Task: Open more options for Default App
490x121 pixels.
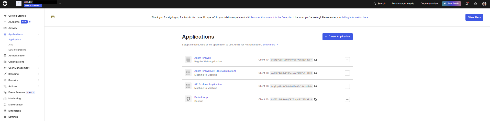Action: coord(347,99)
